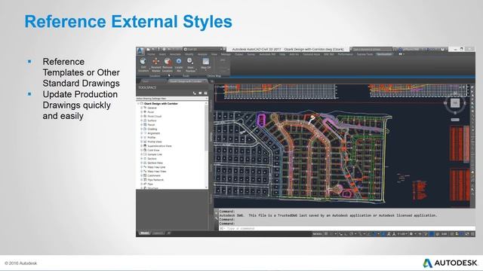The width and height of the screenshot is (483, 271).
Task: Select the Catchment tree item
Action: click(154, 175)
